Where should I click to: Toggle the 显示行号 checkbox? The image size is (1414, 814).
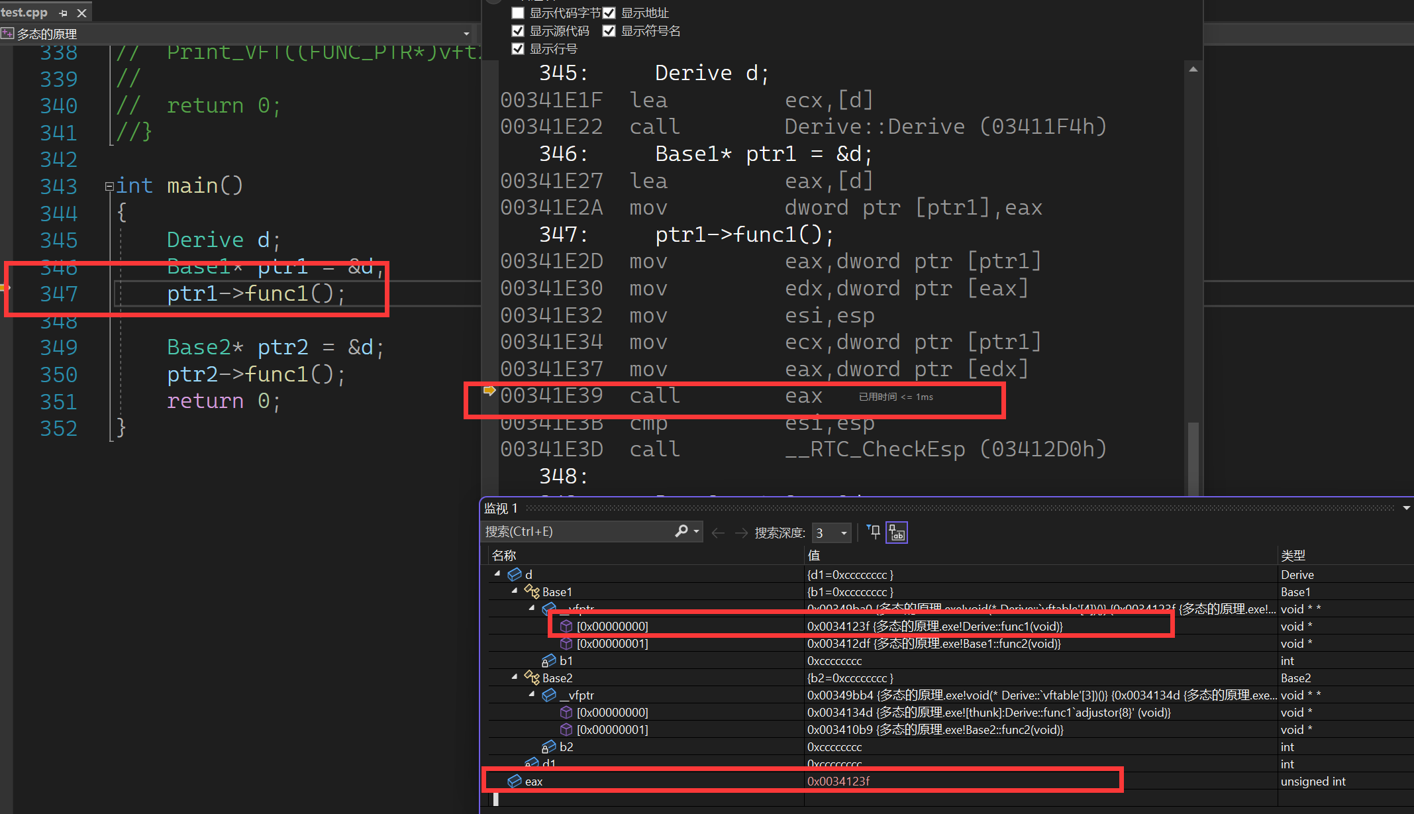point(518,48)
